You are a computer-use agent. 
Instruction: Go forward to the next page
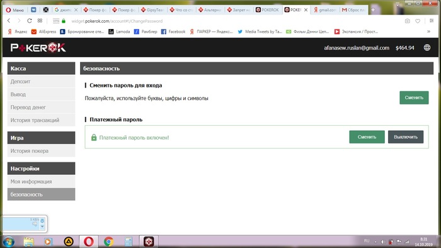coord(19,21)
